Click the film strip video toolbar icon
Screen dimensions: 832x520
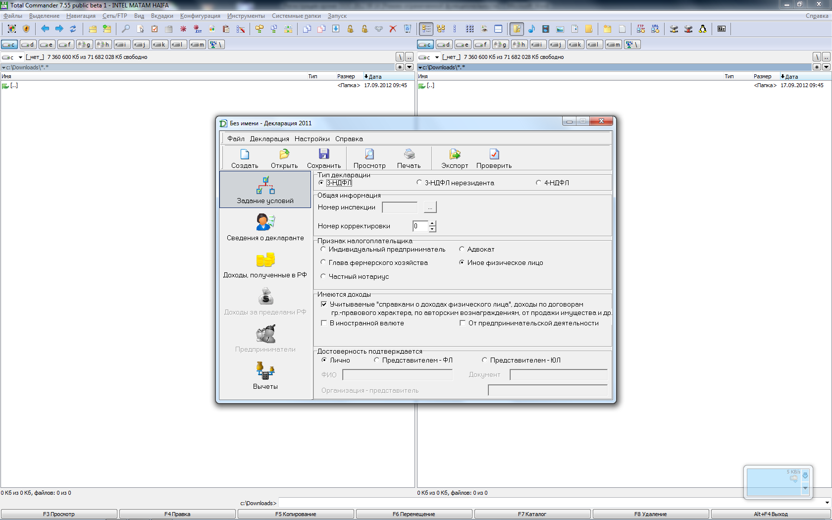click(546, 29)
